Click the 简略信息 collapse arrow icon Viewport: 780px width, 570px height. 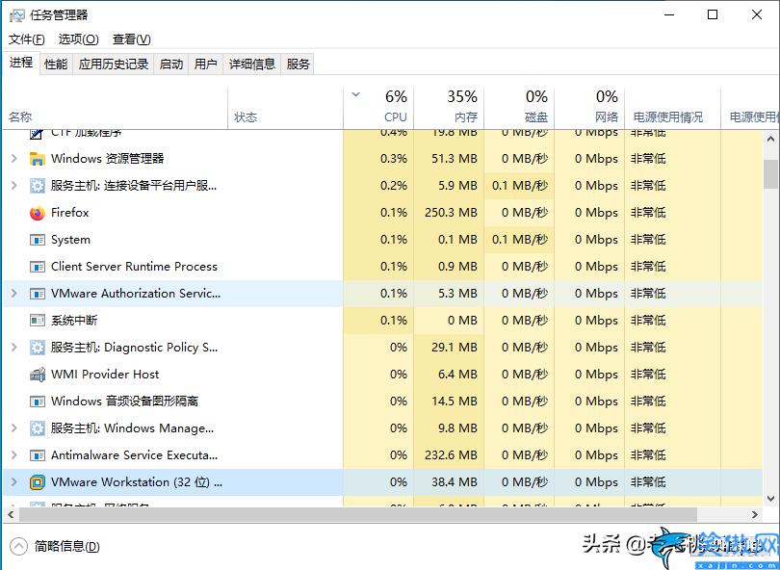click(19, 546)
